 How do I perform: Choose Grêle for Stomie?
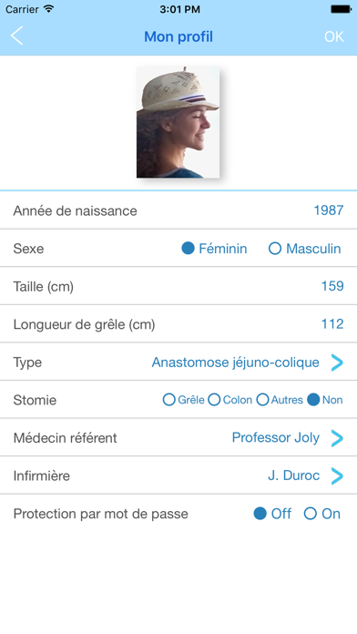169,400
